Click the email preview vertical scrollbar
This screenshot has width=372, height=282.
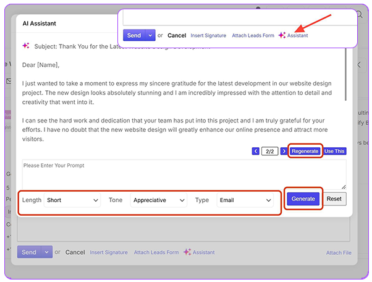click(x=345, y=80)
